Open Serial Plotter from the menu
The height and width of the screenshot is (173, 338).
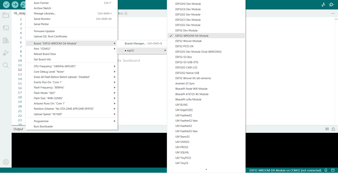pos(72,24)
